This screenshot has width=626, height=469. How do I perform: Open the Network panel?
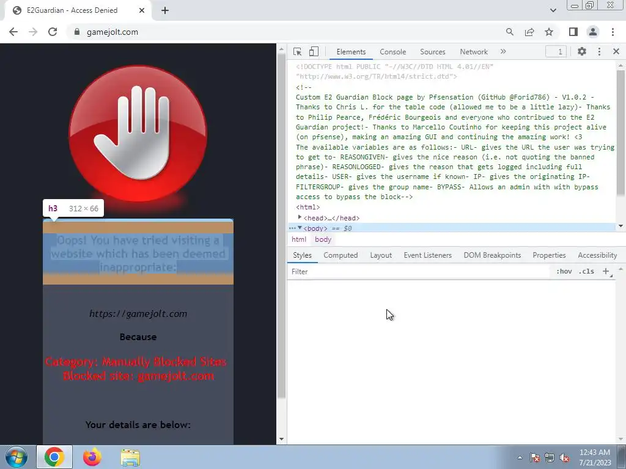click(474, 52)
